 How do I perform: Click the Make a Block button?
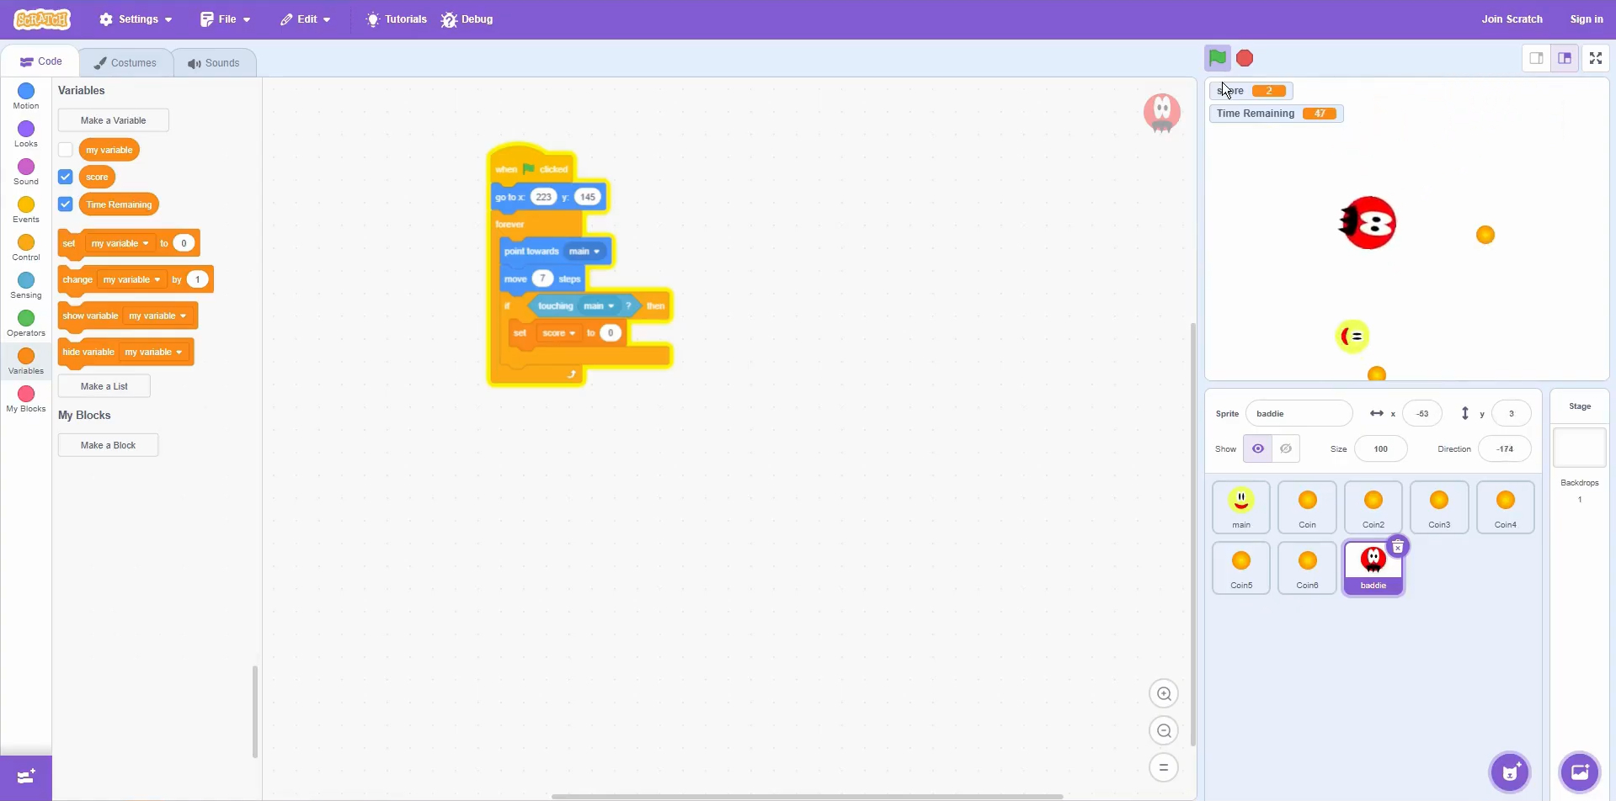[x=108, y=445]
